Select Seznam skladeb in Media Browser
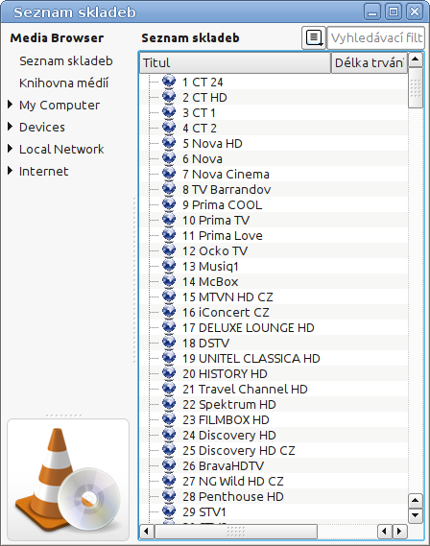The image size is (430, 546). [66, 61]
